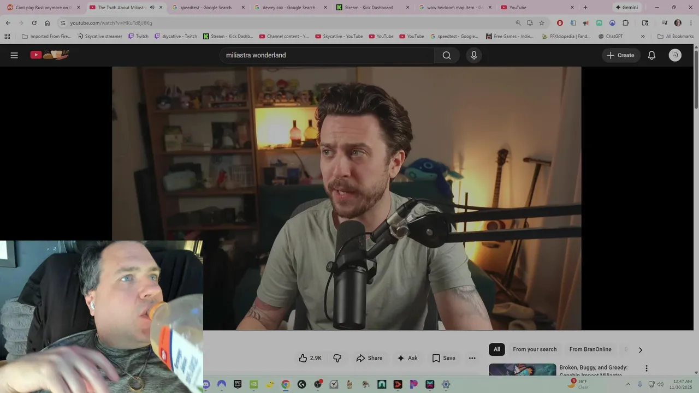Open the Gemini button in Chrome

point(627,8)
